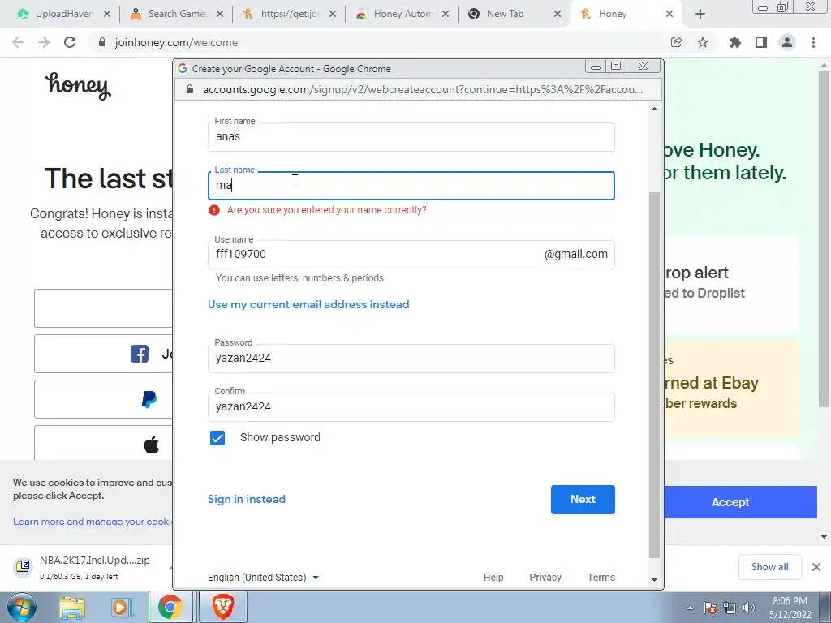
Task: Click Use my current email address instead
Action: (x=308, y=305)
